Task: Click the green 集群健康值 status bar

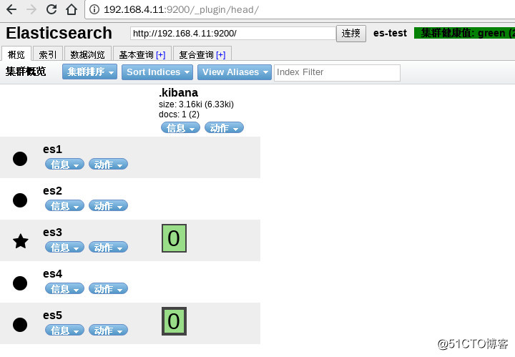Action: (x=464, y=33)
